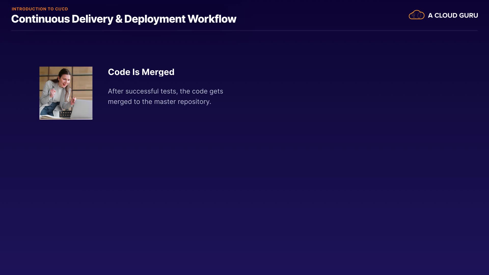
Task: Click the 'After successful tests' description line
Action: [x=165, y=91]
